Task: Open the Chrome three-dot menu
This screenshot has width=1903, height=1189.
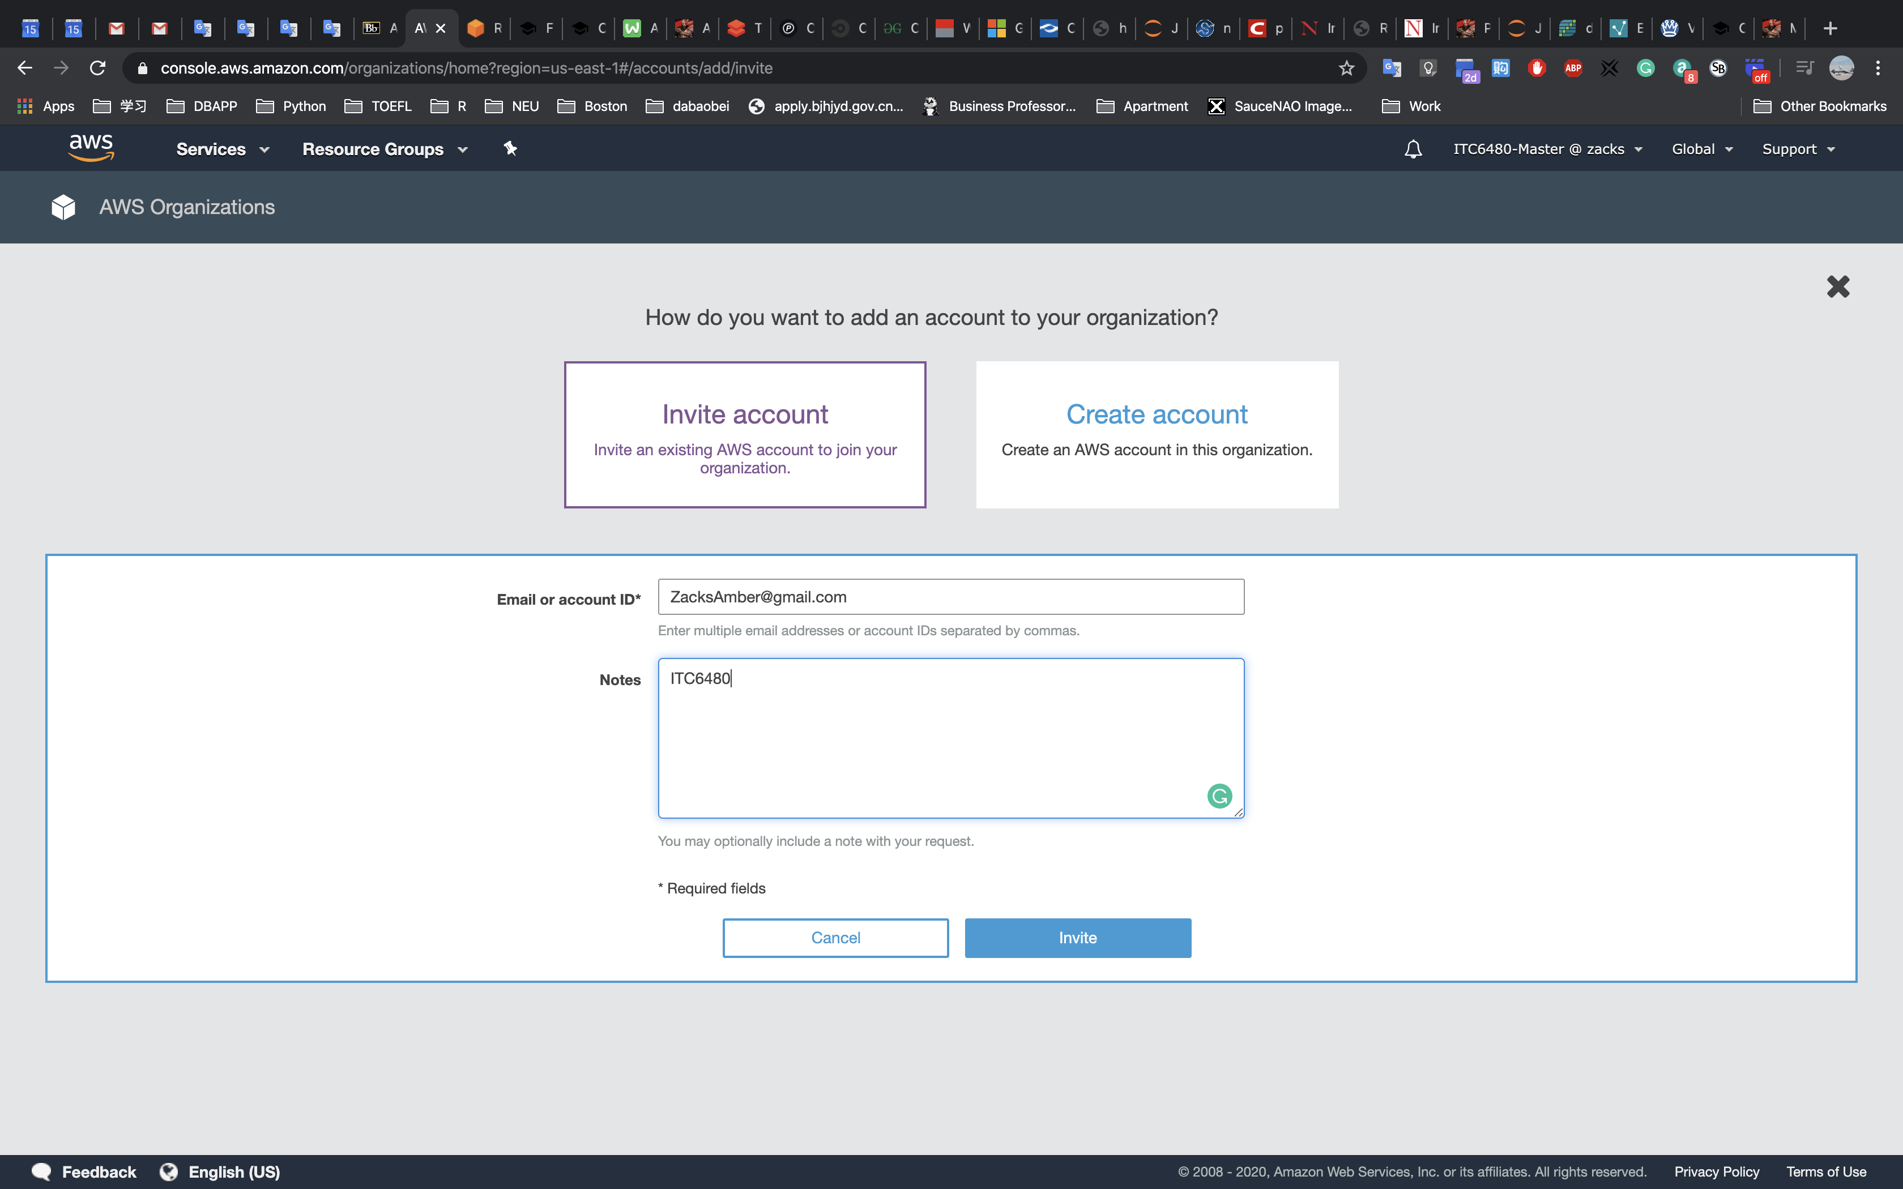Action: [1878, 69]
